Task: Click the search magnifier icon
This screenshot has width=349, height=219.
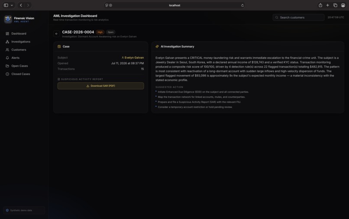Action: [x=277, y=17]
